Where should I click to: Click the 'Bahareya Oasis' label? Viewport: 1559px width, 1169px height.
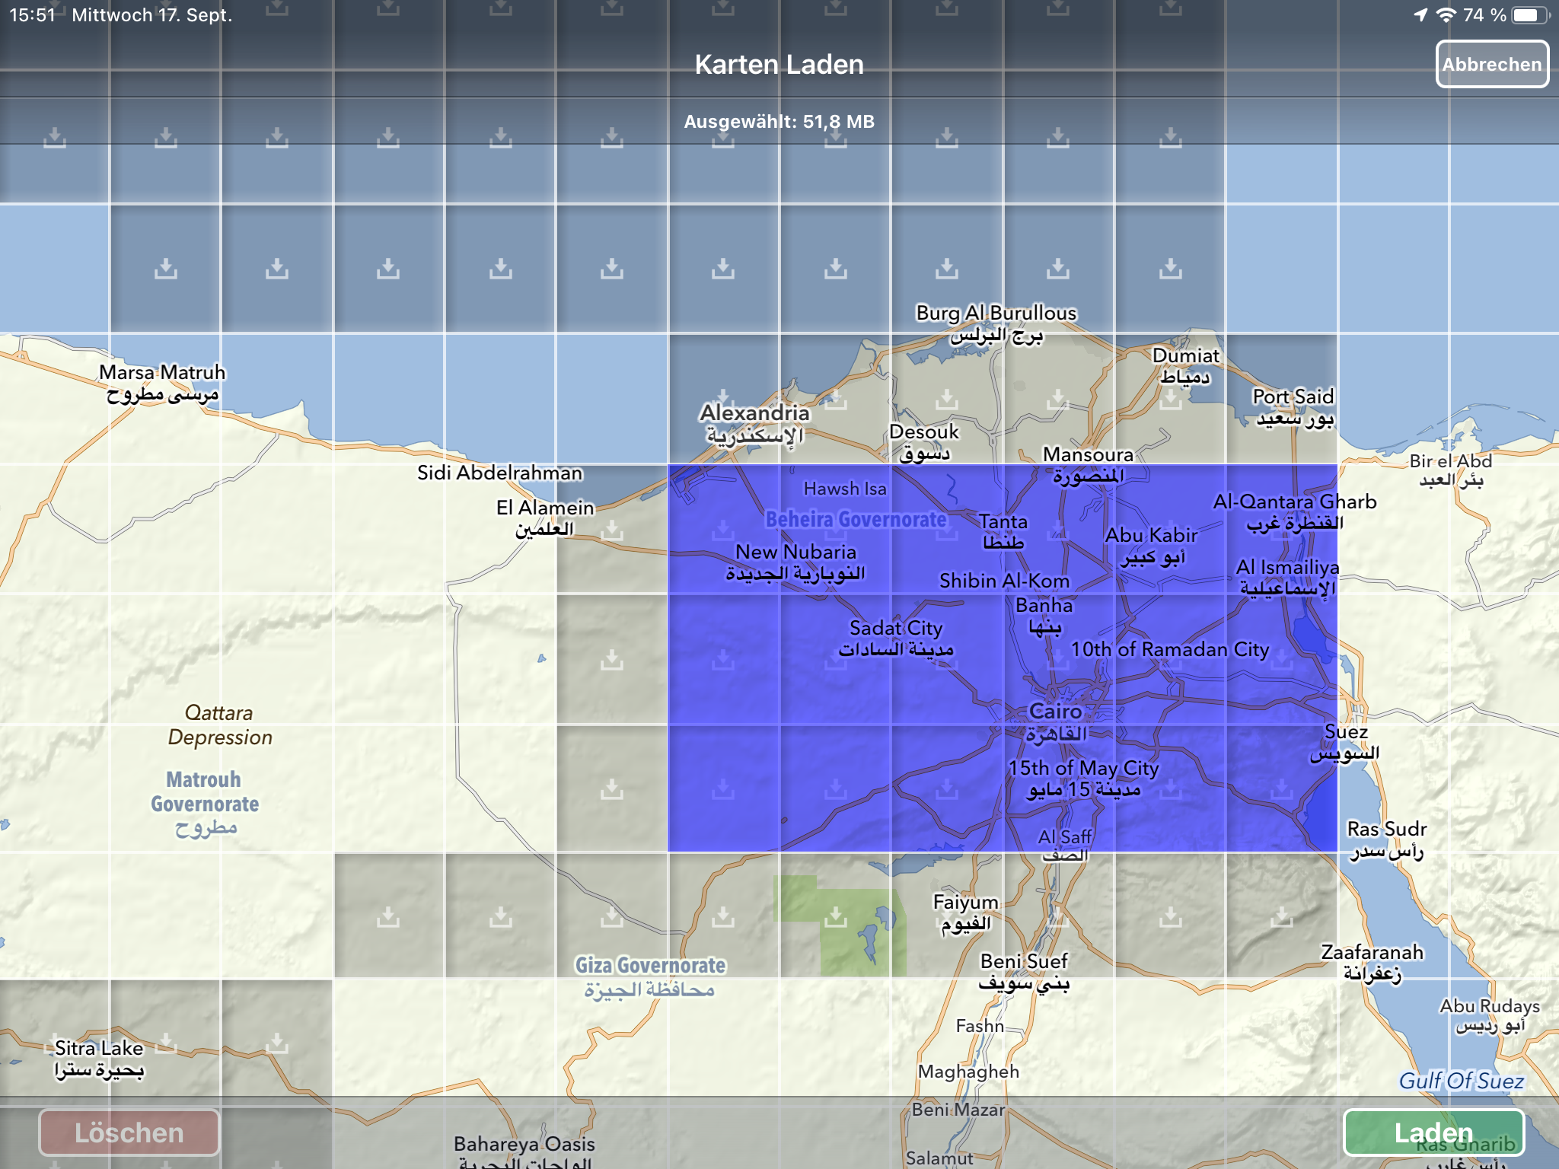[x=524, y=1144]
